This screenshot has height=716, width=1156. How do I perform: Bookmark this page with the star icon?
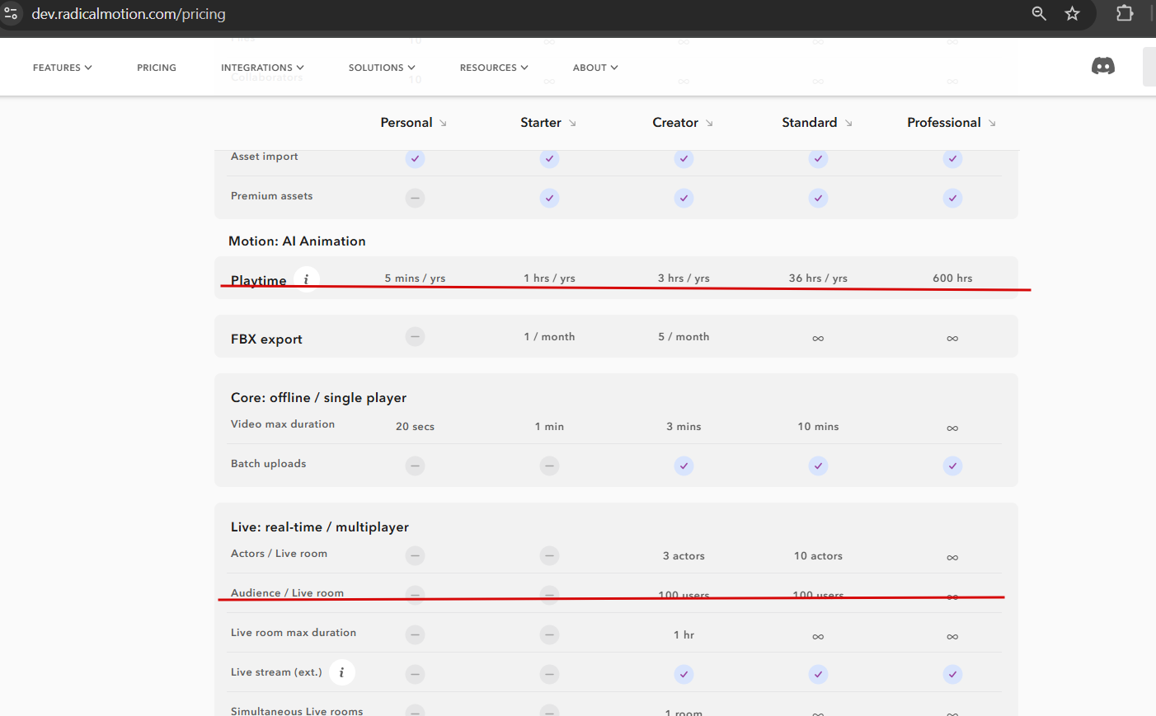click(x=1072, y=13)
